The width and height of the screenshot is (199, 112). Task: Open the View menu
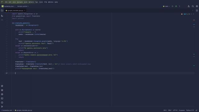coord(14,2)
